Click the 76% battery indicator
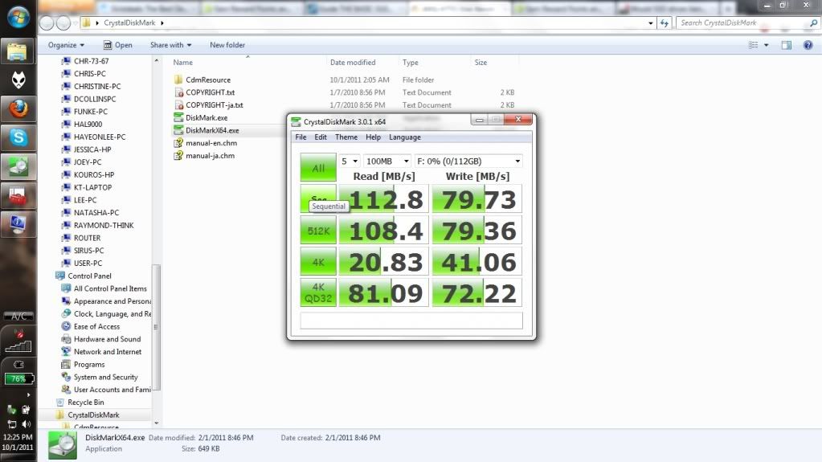This screenshot has width=822, height=462. click(18, 378)
